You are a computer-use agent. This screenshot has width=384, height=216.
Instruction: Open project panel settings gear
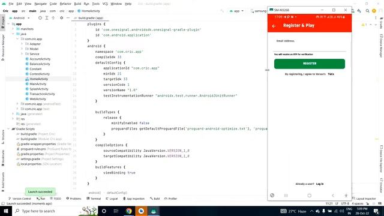pos(61,18)
